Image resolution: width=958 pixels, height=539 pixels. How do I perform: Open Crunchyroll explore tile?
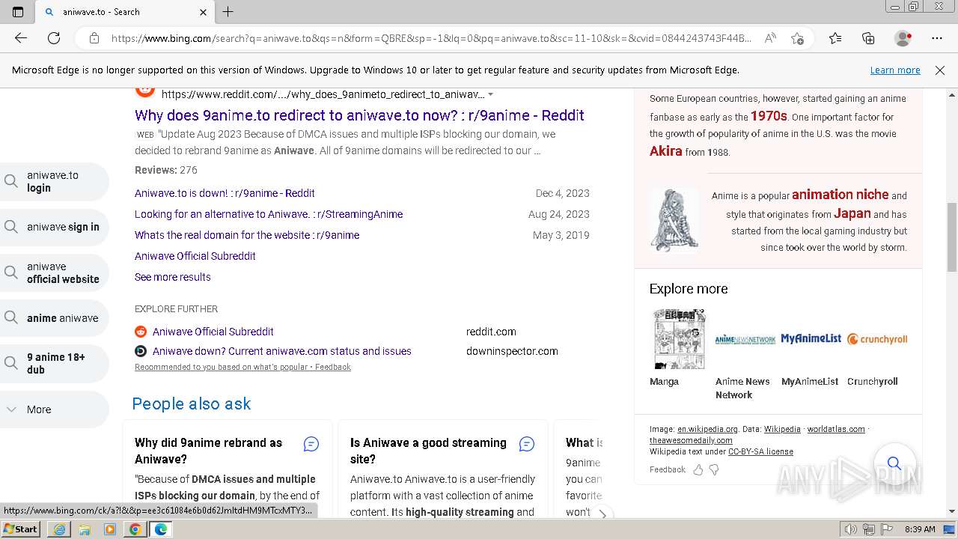point(877,339)
